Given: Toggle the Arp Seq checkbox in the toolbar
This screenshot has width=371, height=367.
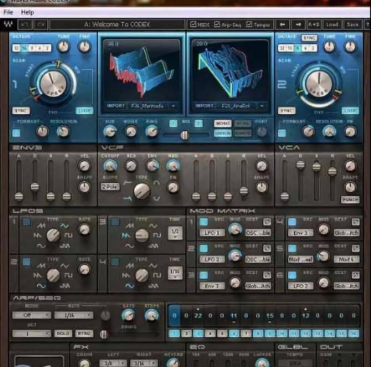Looking at the screenshot, I should pyautogui.click(x=217, y=24).
